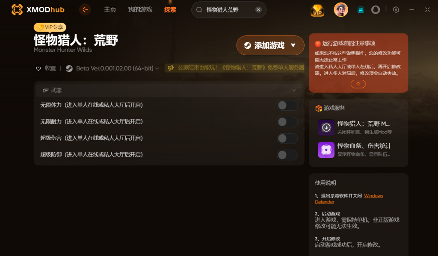Collapse the 武器 section chevron
Viewport: 438px width, 256px height.
point(294,91)
